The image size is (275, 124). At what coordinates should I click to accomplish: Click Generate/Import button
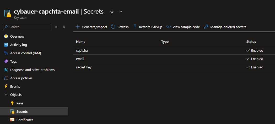coord(91,27)
